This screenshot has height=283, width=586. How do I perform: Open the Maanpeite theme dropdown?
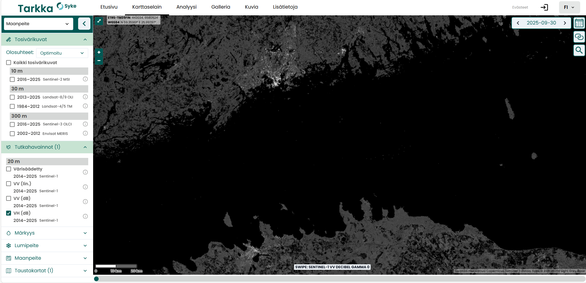pyautogui.click(x=38, y=24)
